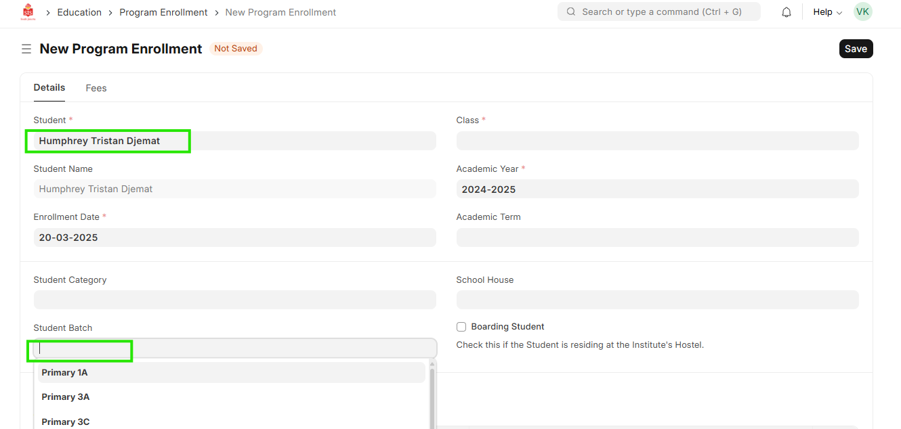The height and width of the screenshot is (429, 901).
Task: Click the School House field
Action: tap(657, 300)
